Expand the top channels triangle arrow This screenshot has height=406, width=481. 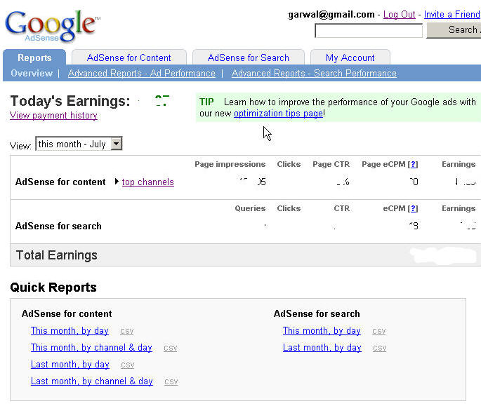tap(117, 182)
